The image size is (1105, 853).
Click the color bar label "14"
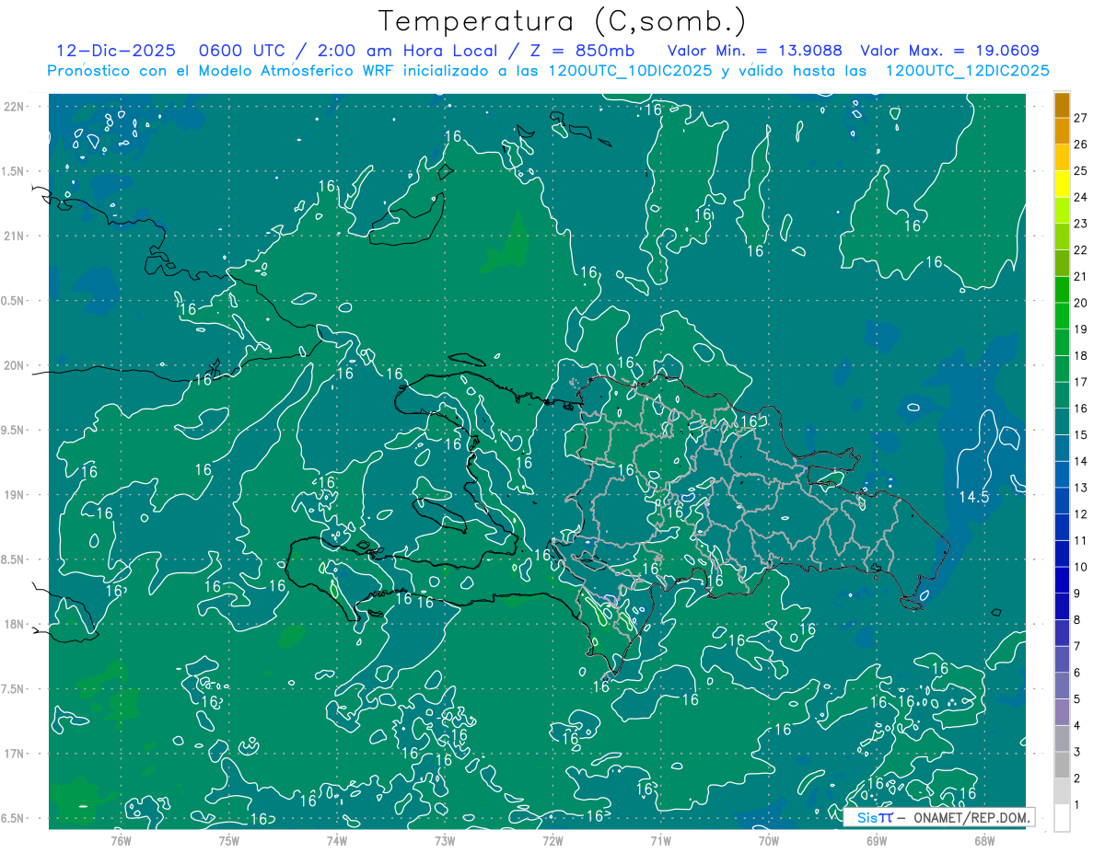click(1081, 462)
